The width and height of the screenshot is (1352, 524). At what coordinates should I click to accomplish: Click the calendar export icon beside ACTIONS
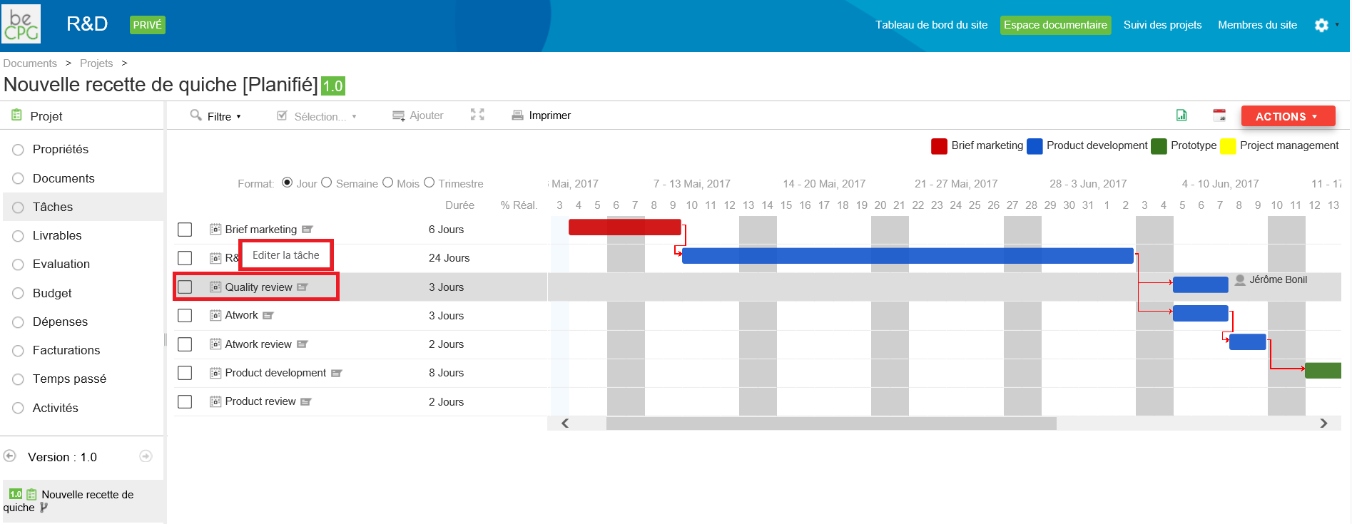(x=1219, y=115)
